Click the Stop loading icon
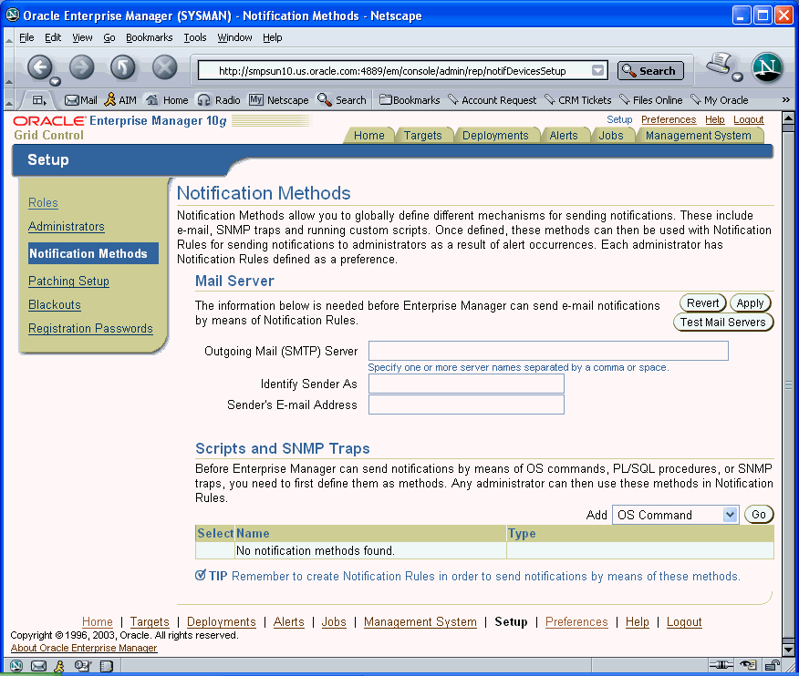The width and height of the screenshot is (799, 676). click(162, 68)
